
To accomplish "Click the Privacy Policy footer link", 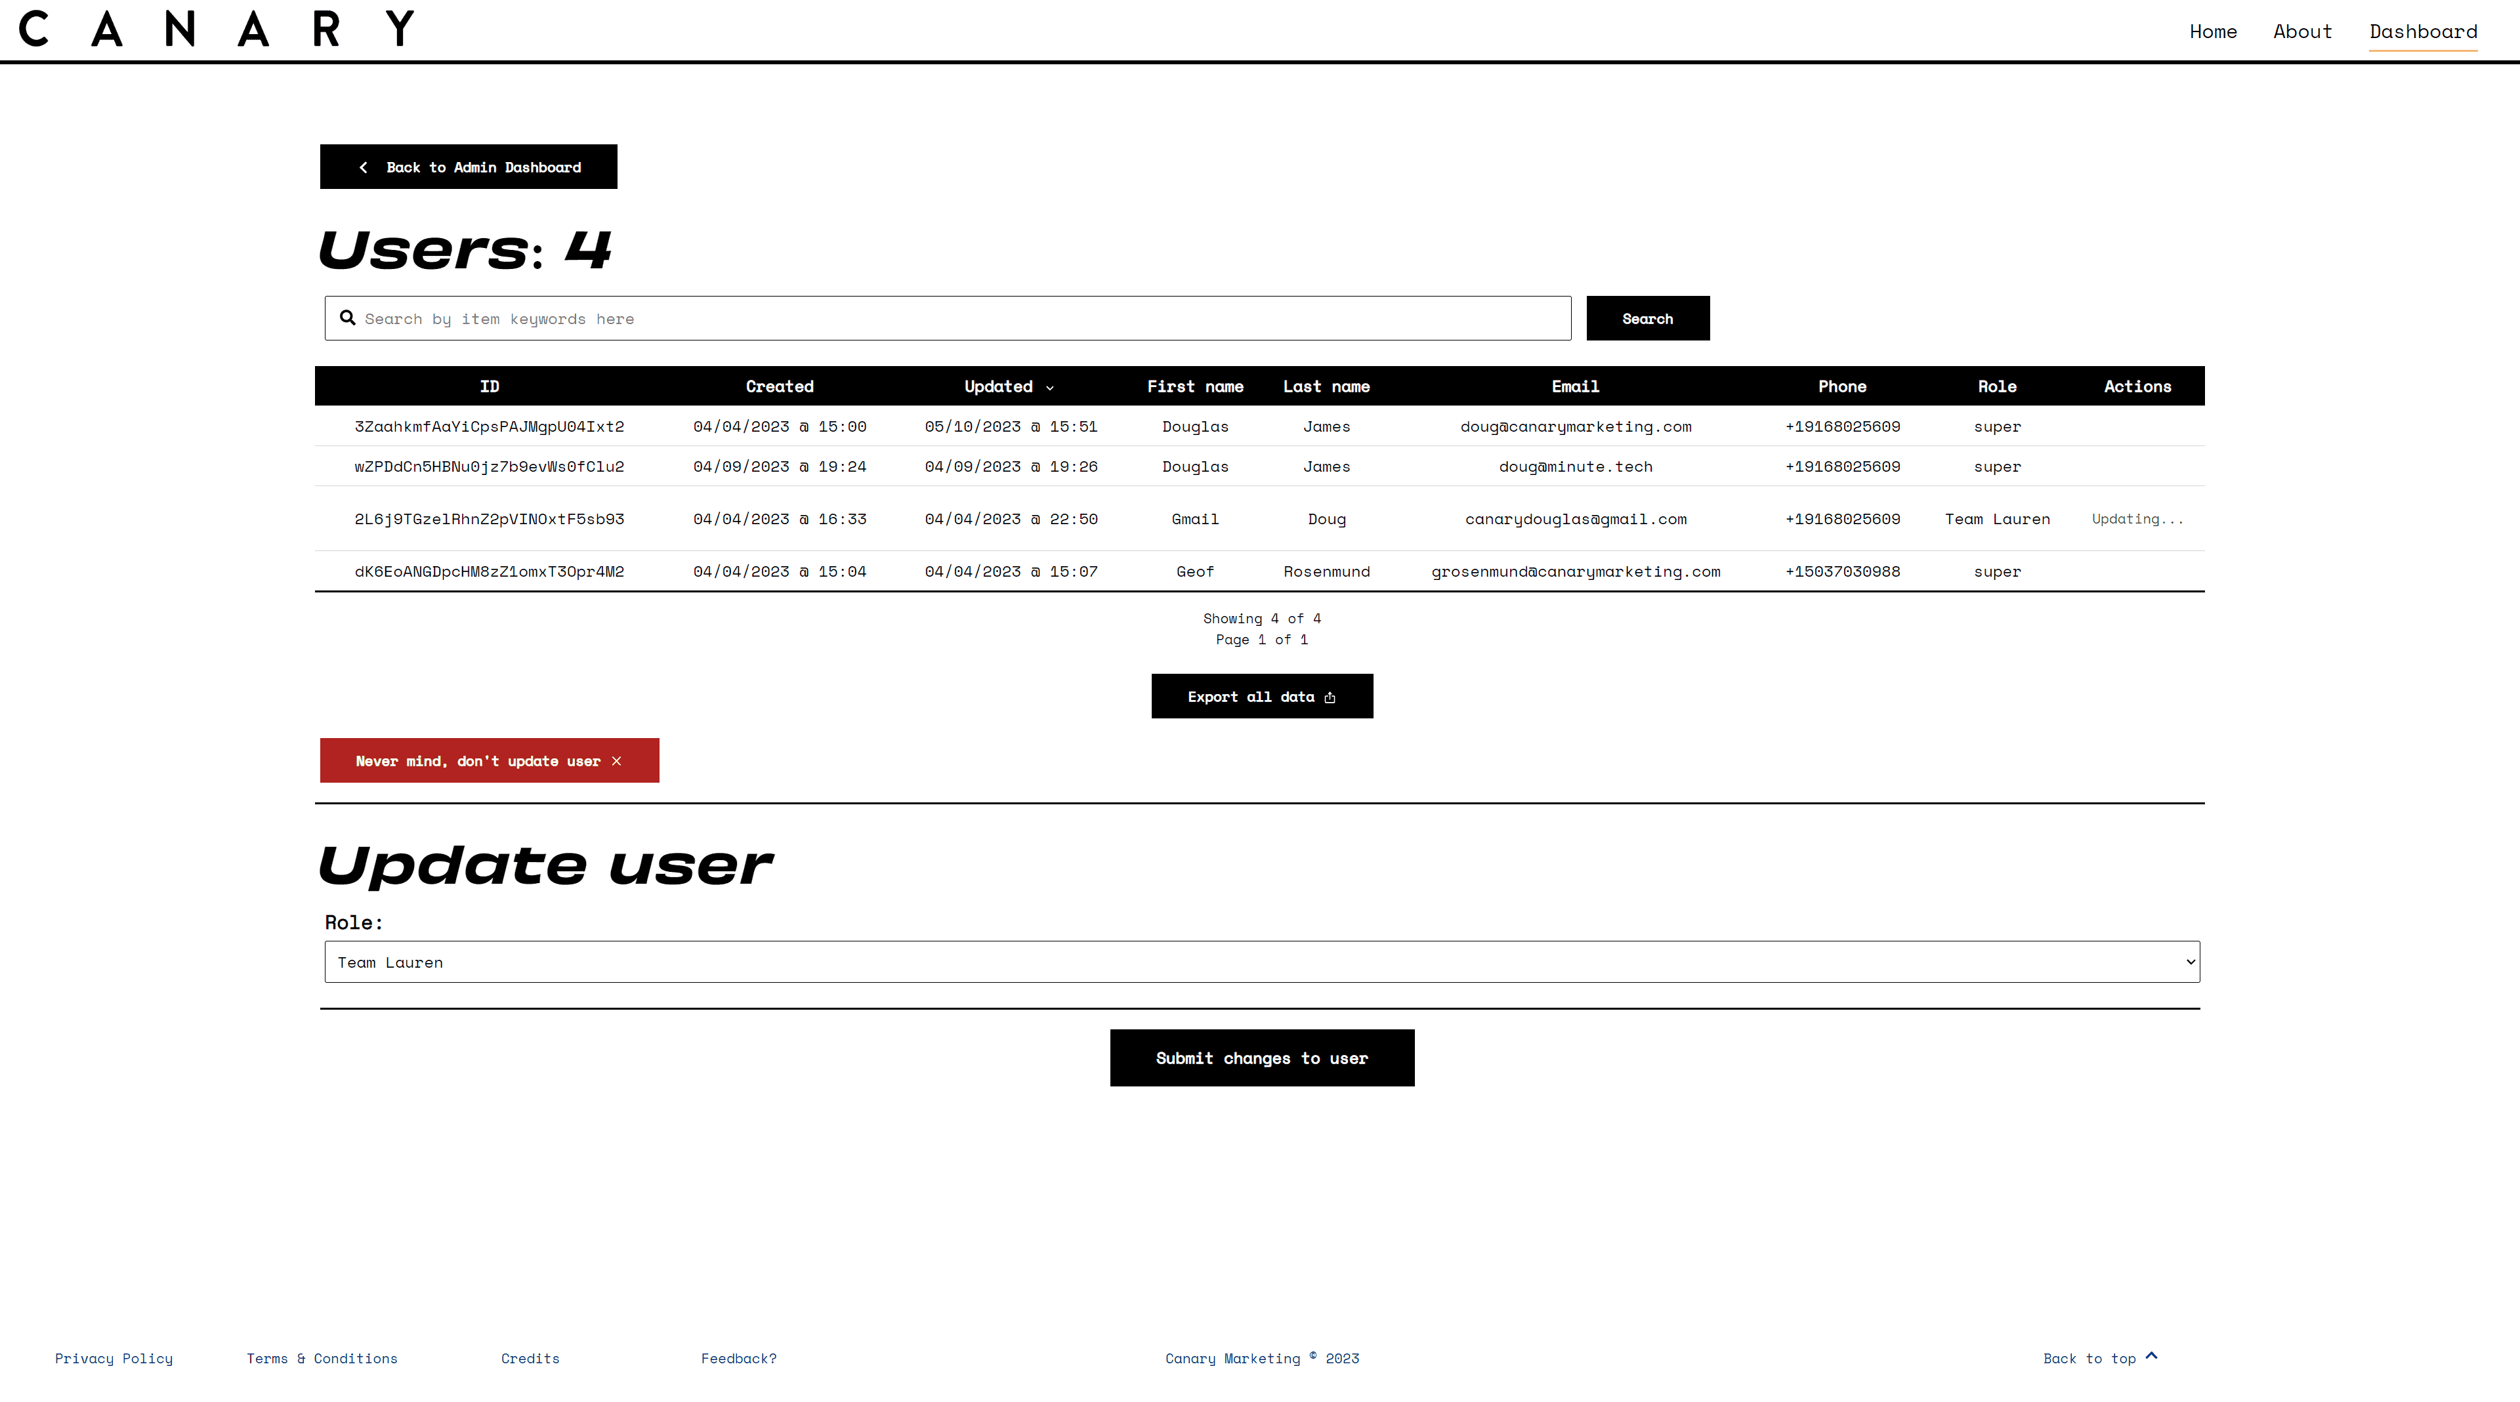I will (114, 1359).
